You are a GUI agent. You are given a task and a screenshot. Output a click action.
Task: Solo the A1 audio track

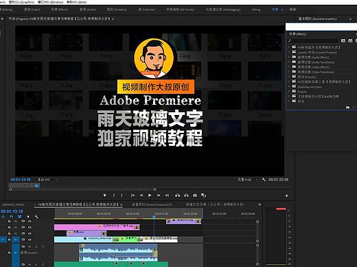click(x=36, y=246)
